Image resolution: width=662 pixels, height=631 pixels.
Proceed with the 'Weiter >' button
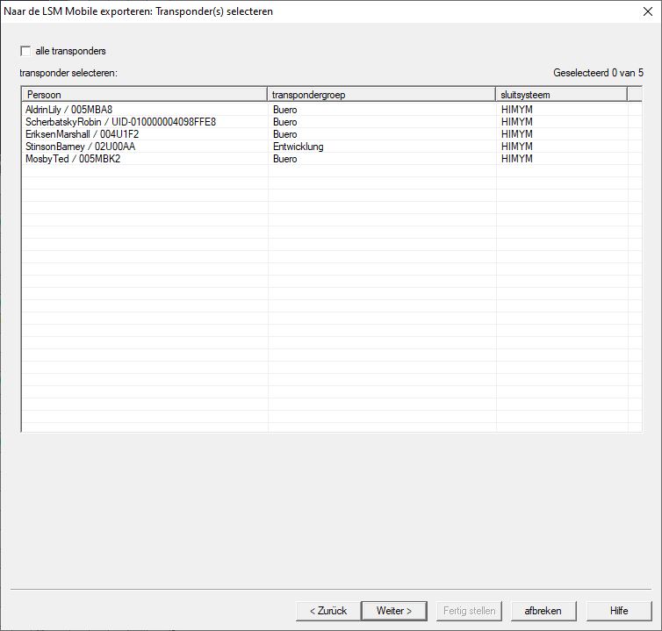[393, 611]
